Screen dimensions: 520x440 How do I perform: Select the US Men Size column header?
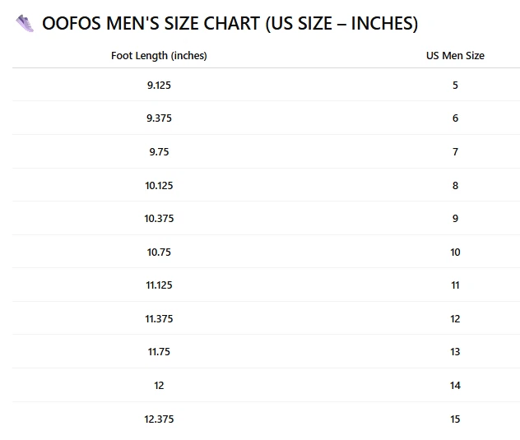[x=455, y=56]
